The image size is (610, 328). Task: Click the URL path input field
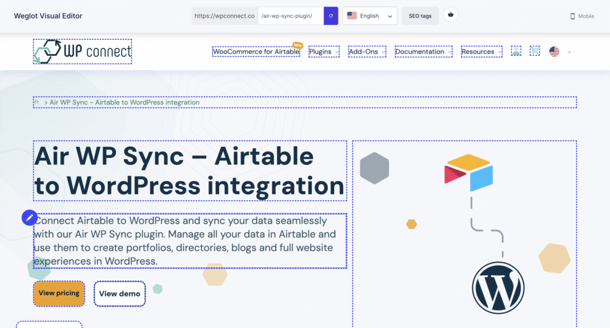pyautogui.click(x=291, y=16)
